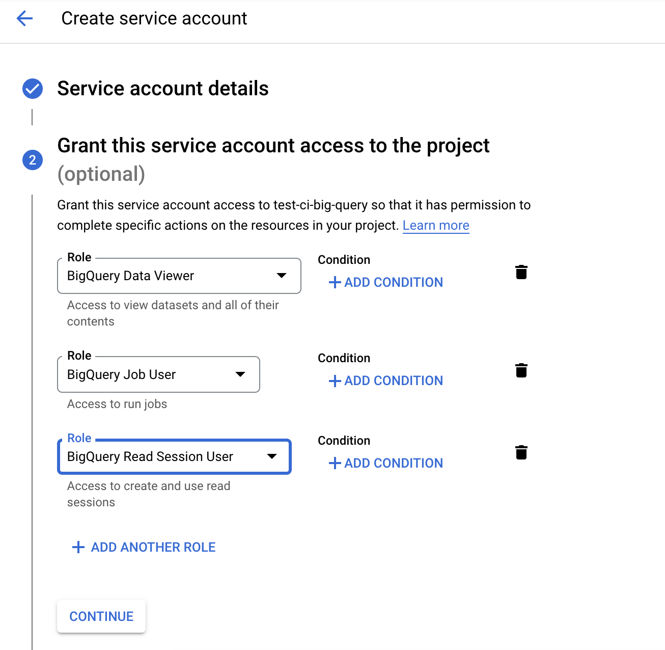Add condition for BigQuery Read Session User
Screen dimensions: 665x650
pyautogui.click(x=386, y=463)
